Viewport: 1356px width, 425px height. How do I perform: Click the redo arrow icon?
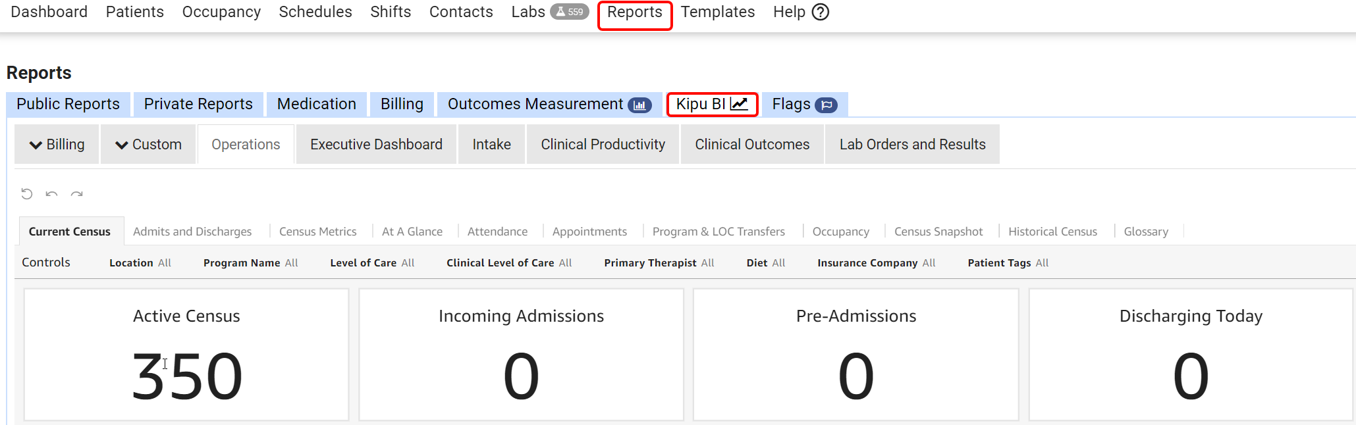[x=77, y=193]
